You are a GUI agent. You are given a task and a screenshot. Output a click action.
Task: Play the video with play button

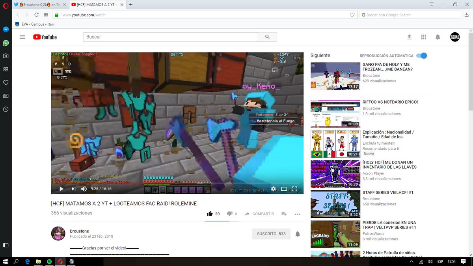tap(61, 189)
